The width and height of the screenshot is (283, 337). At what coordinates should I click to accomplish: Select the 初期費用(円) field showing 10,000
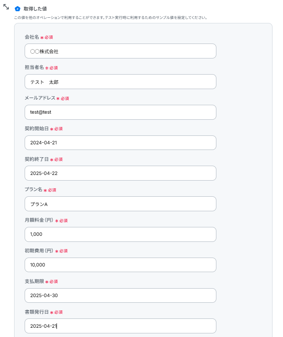[x=120, y=265]
